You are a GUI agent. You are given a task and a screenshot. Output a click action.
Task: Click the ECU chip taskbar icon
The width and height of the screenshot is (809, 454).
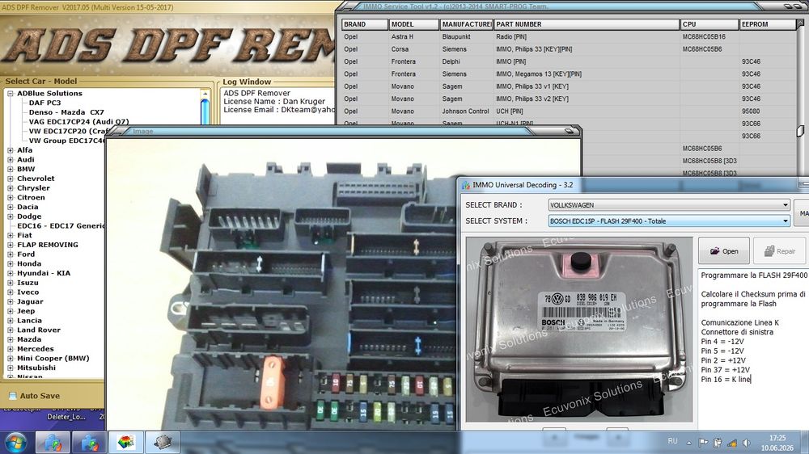coord(163,442)
